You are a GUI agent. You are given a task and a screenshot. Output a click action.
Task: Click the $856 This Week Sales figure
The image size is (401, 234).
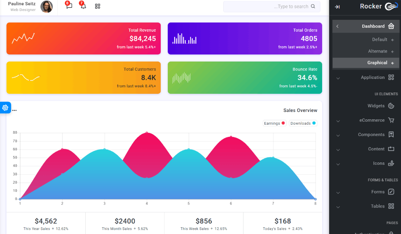204,221
